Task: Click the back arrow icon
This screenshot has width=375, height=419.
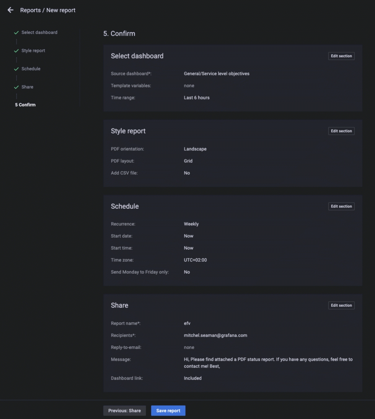Action: [x=10, y=10]
